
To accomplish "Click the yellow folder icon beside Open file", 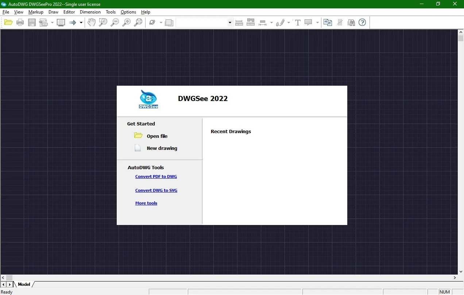I will point(138,136).
